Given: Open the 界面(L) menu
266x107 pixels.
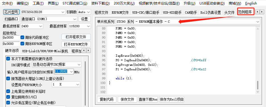Looking at the screenshot, I should [x=53, y=3].
